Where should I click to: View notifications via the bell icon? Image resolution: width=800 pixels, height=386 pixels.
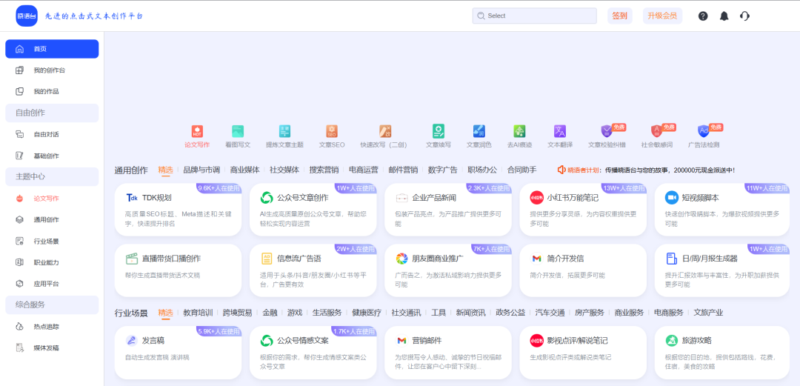(724, 16)
